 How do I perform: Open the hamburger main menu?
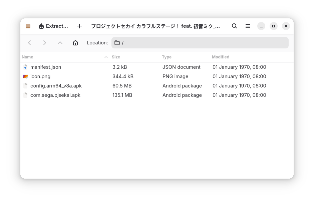248,26
